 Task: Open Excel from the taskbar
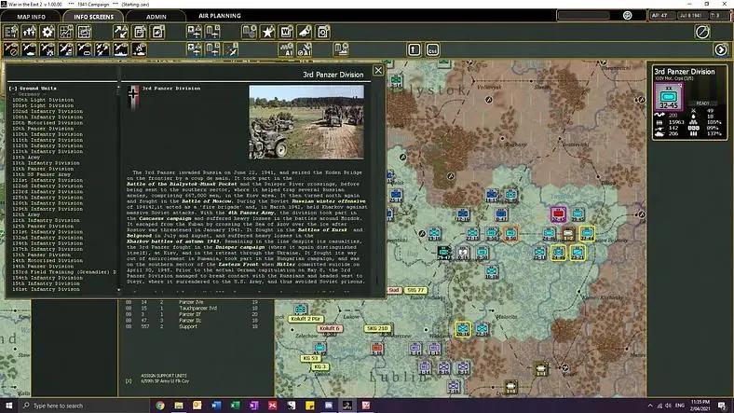tap(235, 406)
